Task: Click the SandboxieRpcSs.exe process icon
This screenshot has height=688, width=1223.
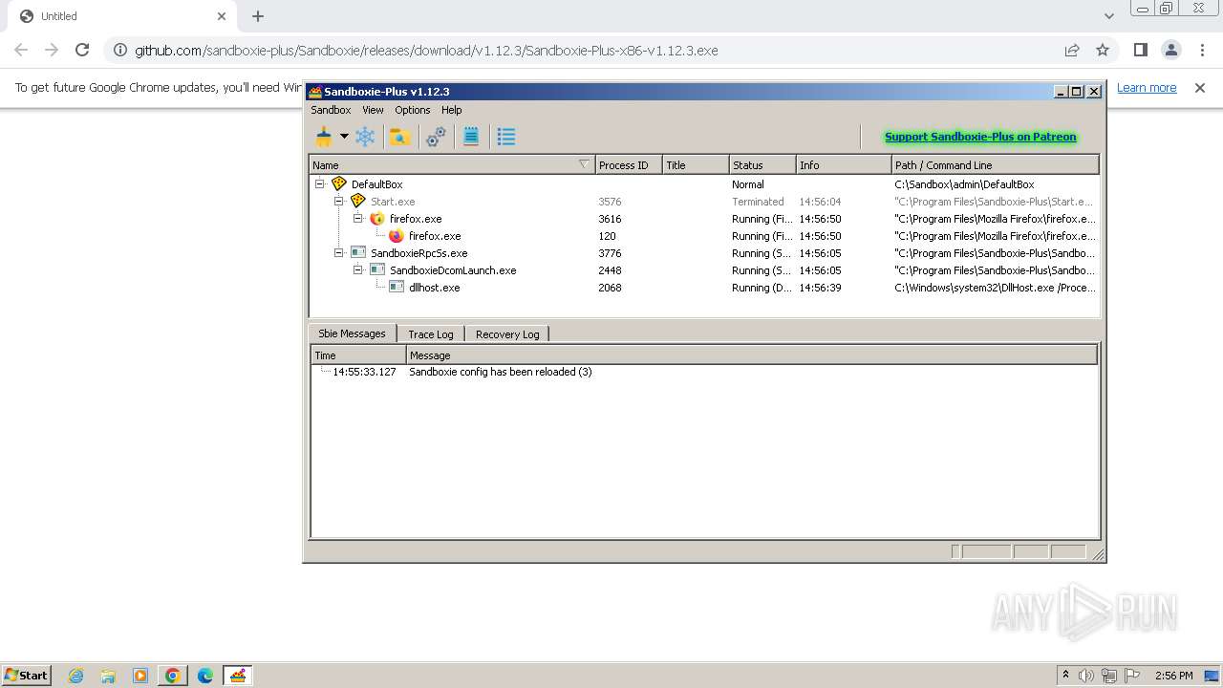Action: [358, 253]
